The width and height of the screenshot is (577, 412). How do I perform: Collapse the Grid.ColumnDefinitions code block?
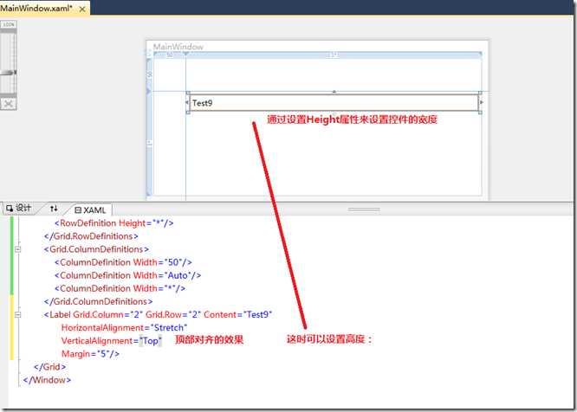[17, 249]
